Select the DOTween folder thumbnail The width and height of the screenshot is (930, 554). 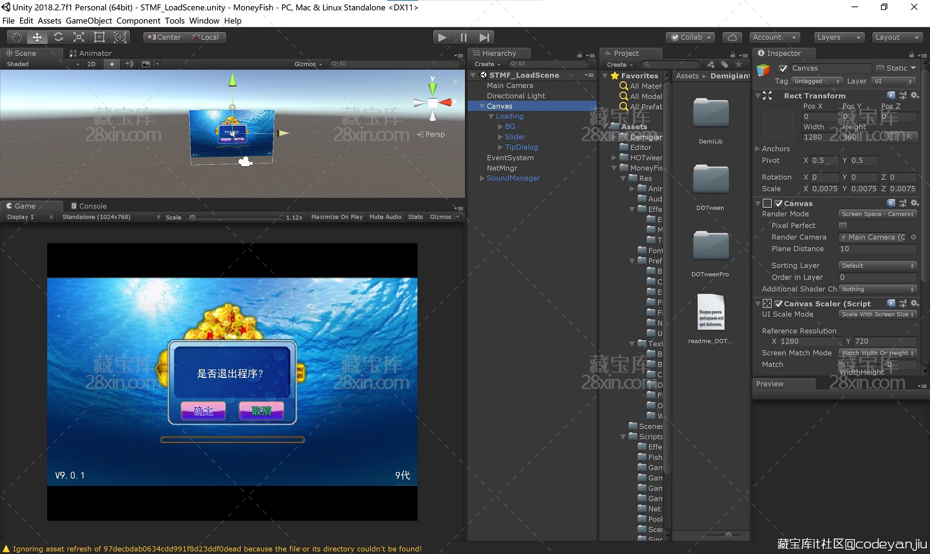[x=711, y=180]
